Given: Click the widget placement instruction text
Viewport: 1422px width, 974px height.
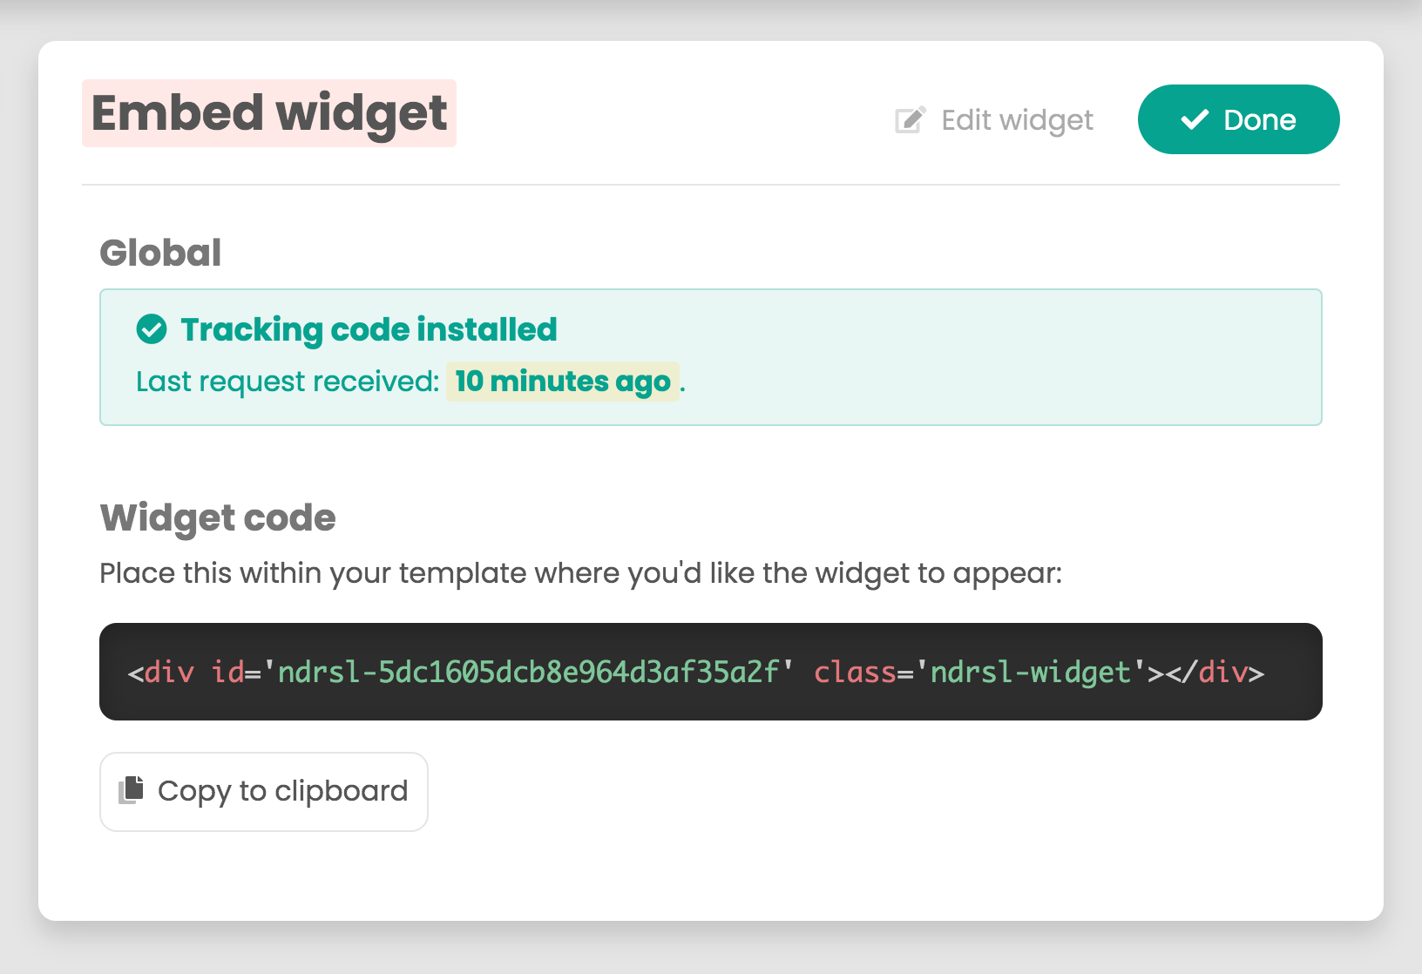Looking at the screenshot, I should click(x=580, y=573).
